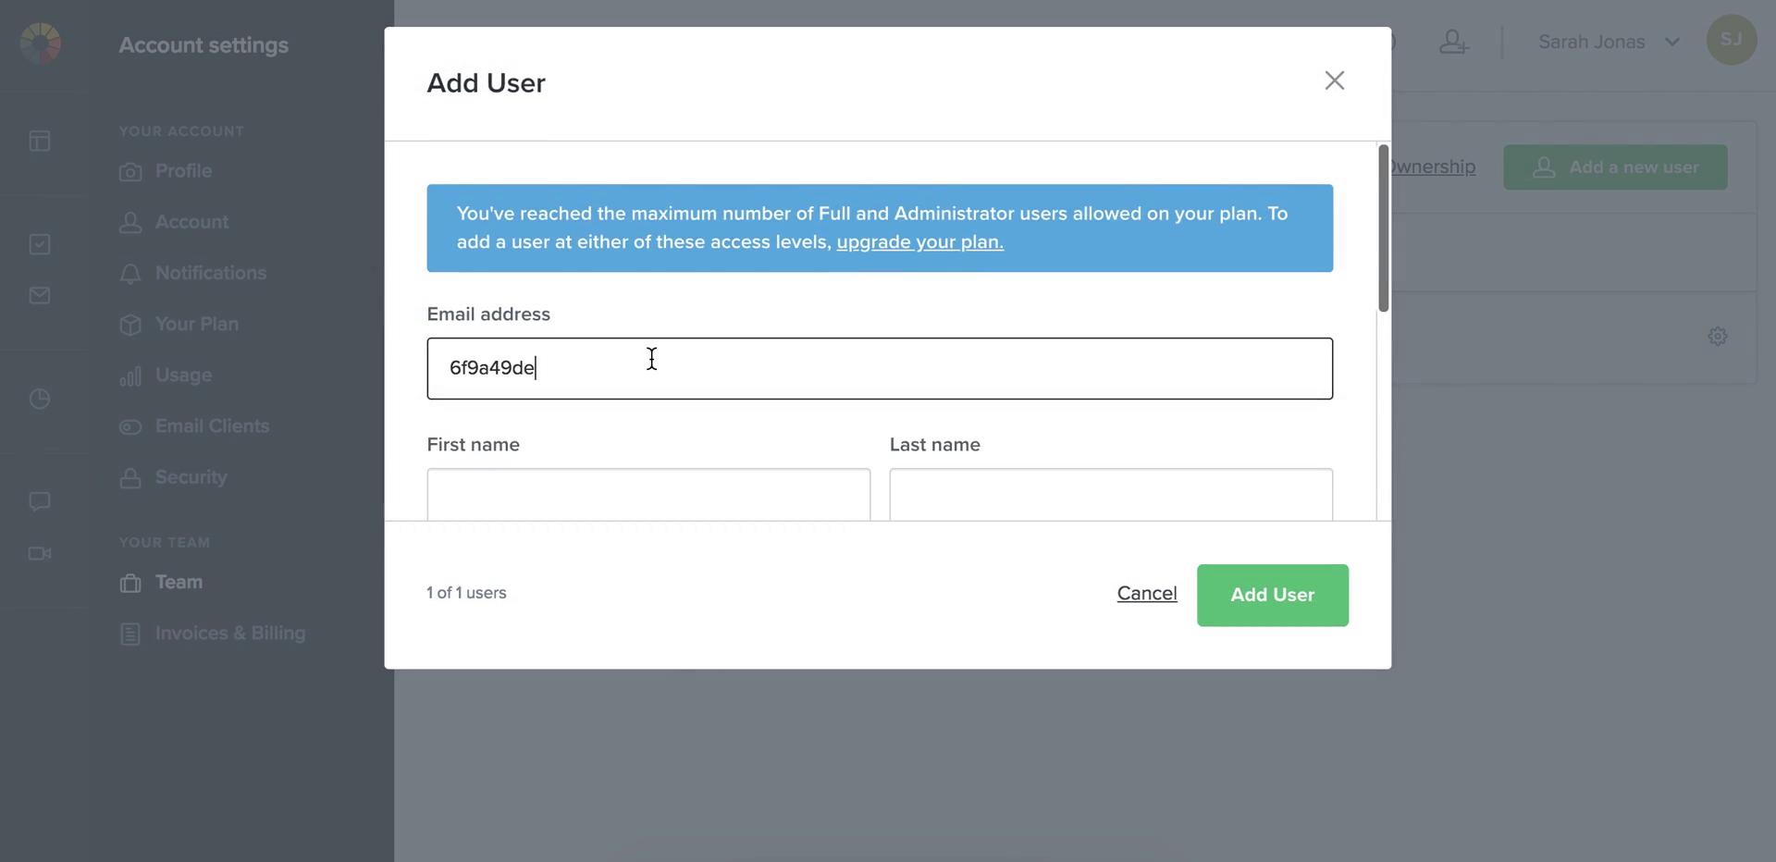Select Security in account sidebar
Viewport: 1776px width, 862px height.
tap(191, 477)
